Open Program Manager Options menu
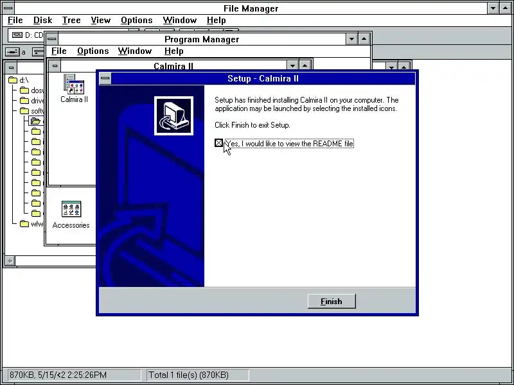This screenshot has height=385, width=514. click(x=93, y=51)
